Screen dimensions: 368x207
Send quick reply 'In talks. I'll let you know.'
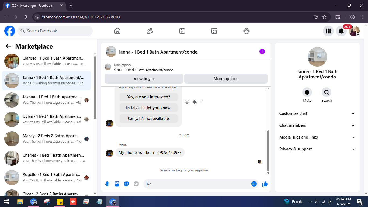pos(149,108)
